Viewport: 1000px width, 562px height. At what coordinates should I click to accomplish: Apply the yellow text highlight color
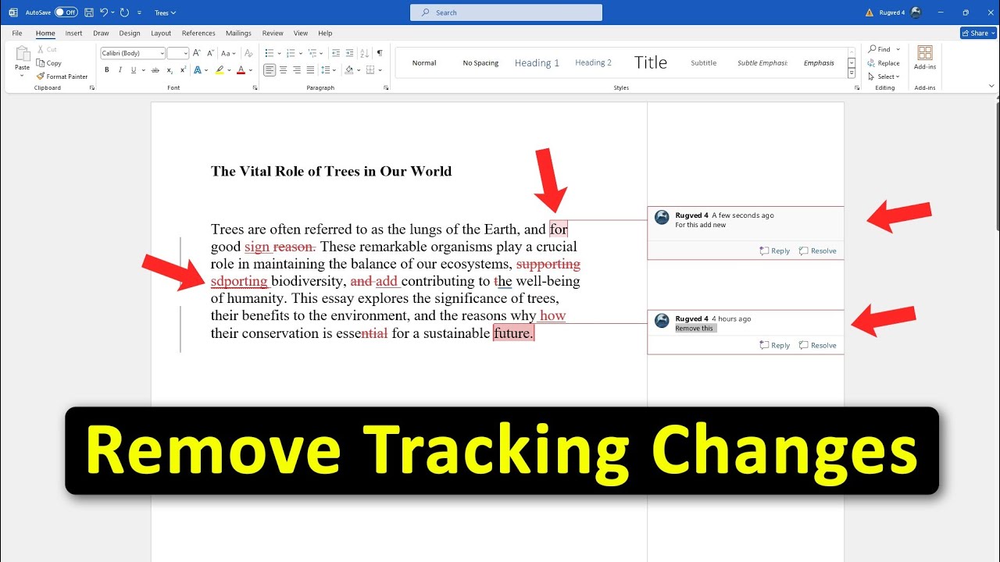220,70
